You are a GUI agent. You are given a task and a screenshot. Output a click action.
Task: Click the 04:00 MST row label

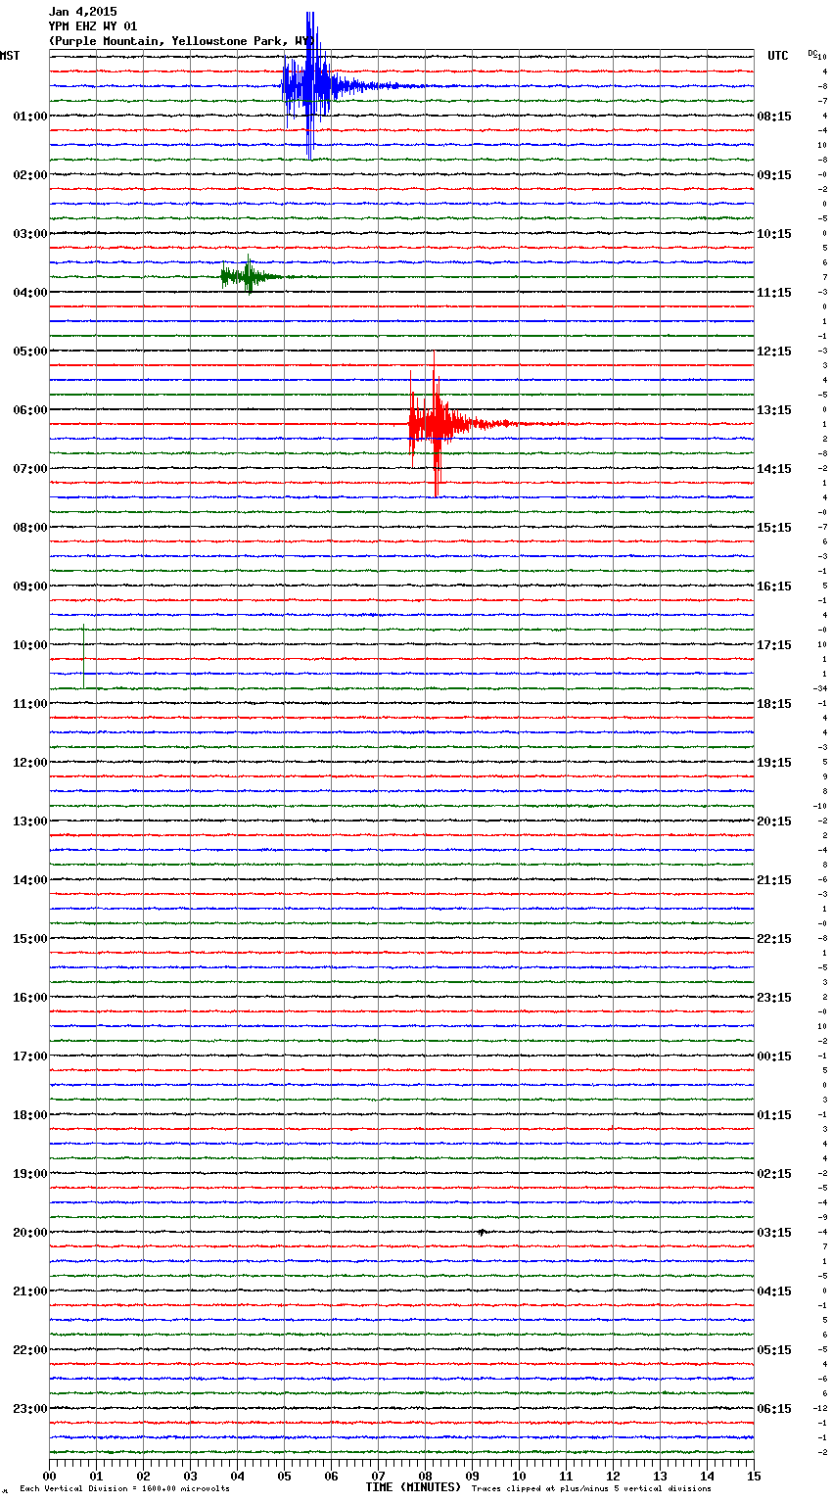coord(30,292)
